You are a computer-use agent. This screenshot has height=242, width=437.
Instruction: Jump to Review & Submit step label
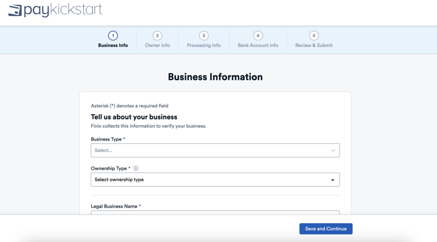(314, 46)
